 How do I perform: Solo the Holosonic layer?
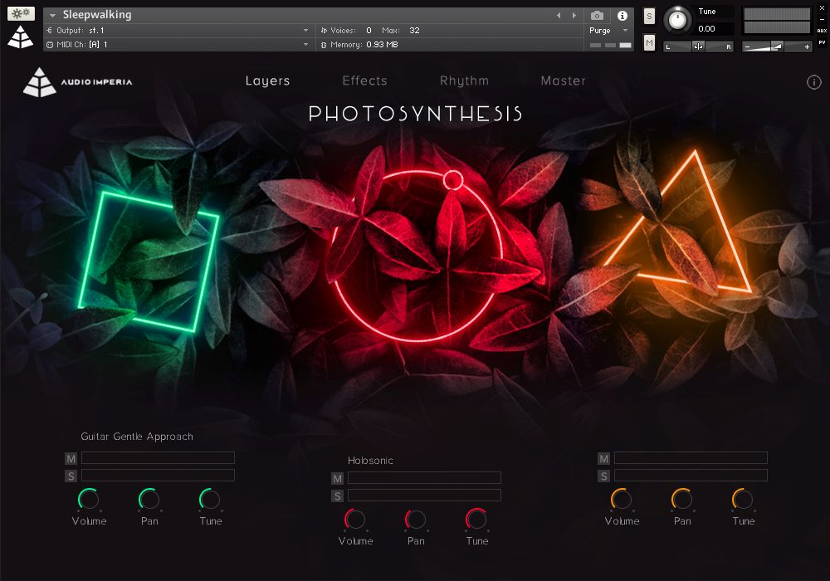pyautogui.click(x=337, y=496)
